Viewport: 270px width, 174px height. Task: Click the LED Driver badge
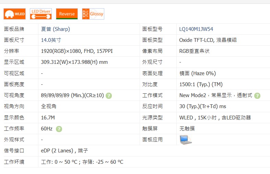tap(41, 14)
